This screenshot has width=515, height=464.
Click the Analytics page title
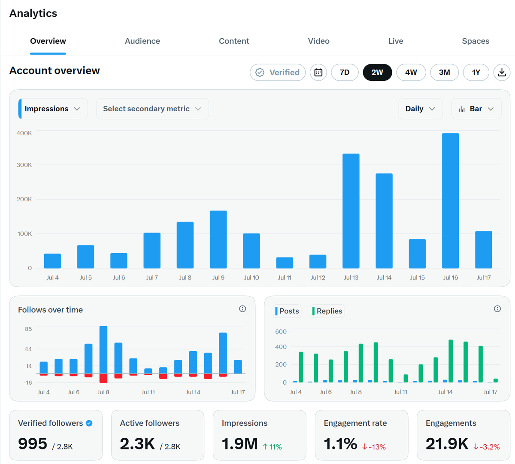coord(33,13)
